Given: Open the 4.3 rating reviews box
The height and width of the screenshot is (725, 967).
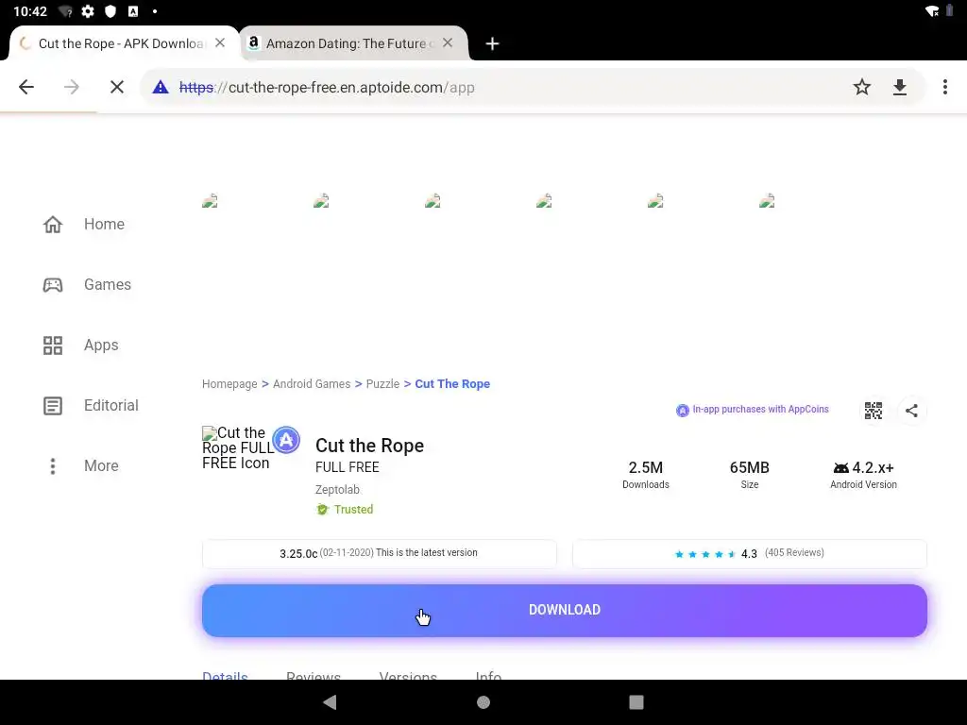Looking at the screenshot, I should [x=749, y=553].
